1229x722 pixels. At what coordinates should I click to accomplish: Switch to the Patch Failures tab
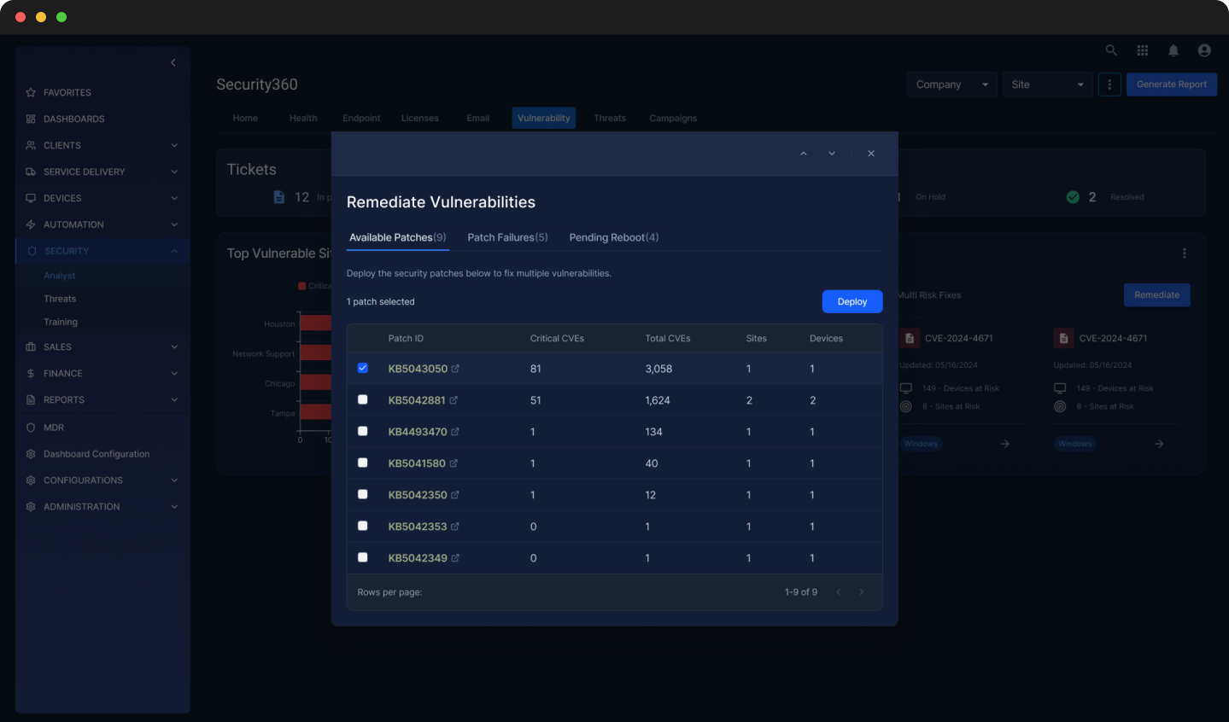(506, 237)
